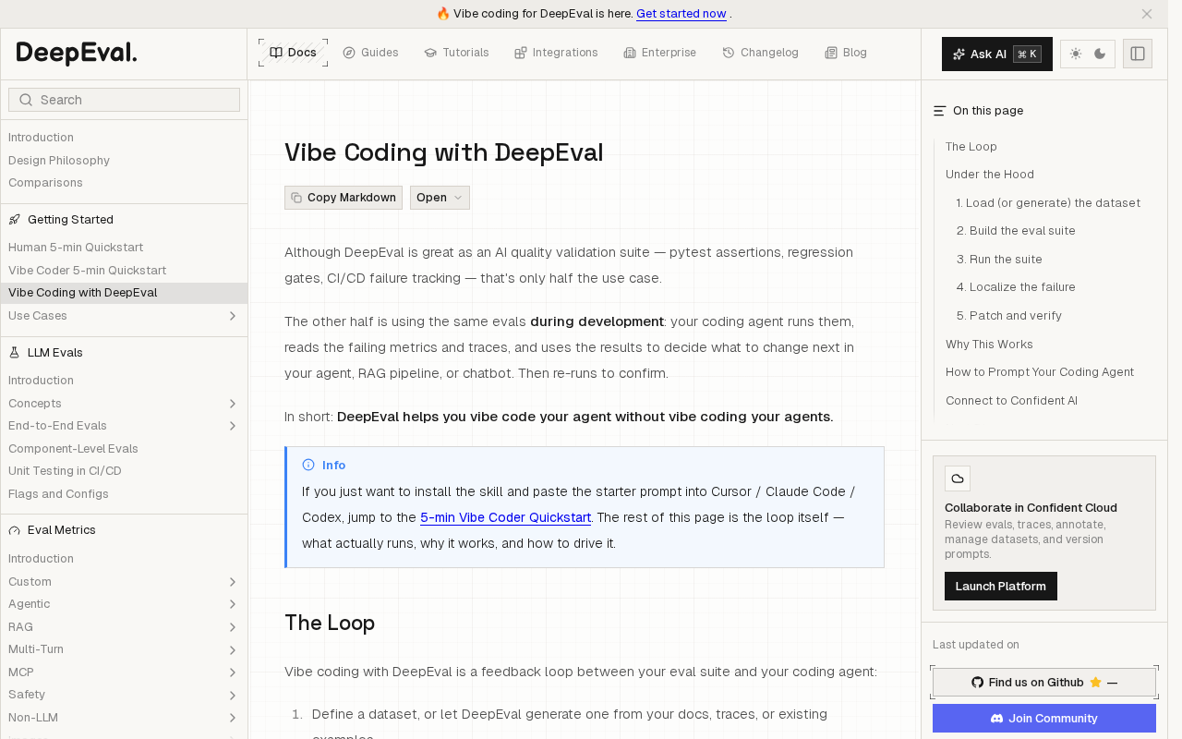1182x739 pixels.
Task: Open the Ask AI assistant
Action: tap(997, 54)
